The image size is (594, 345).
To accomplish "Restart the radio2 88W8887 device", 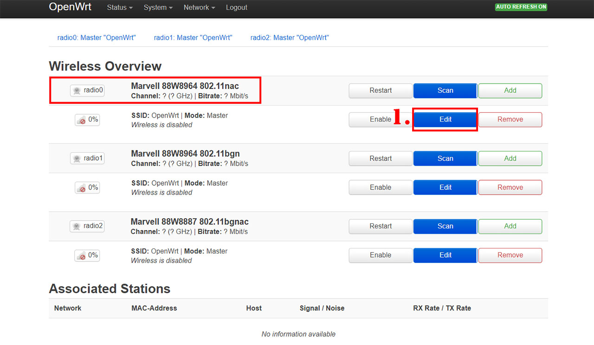I will 381,226.
